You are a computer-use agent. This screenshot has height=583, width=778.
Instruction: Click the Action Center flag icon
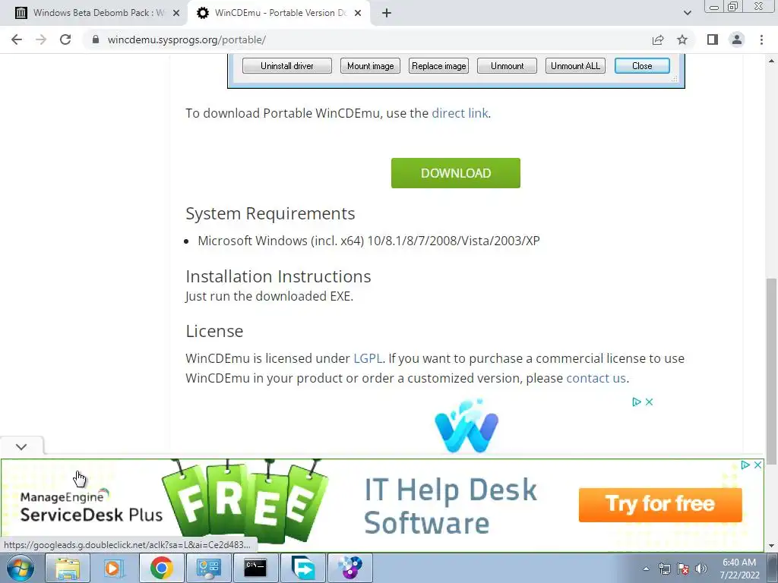683,569
